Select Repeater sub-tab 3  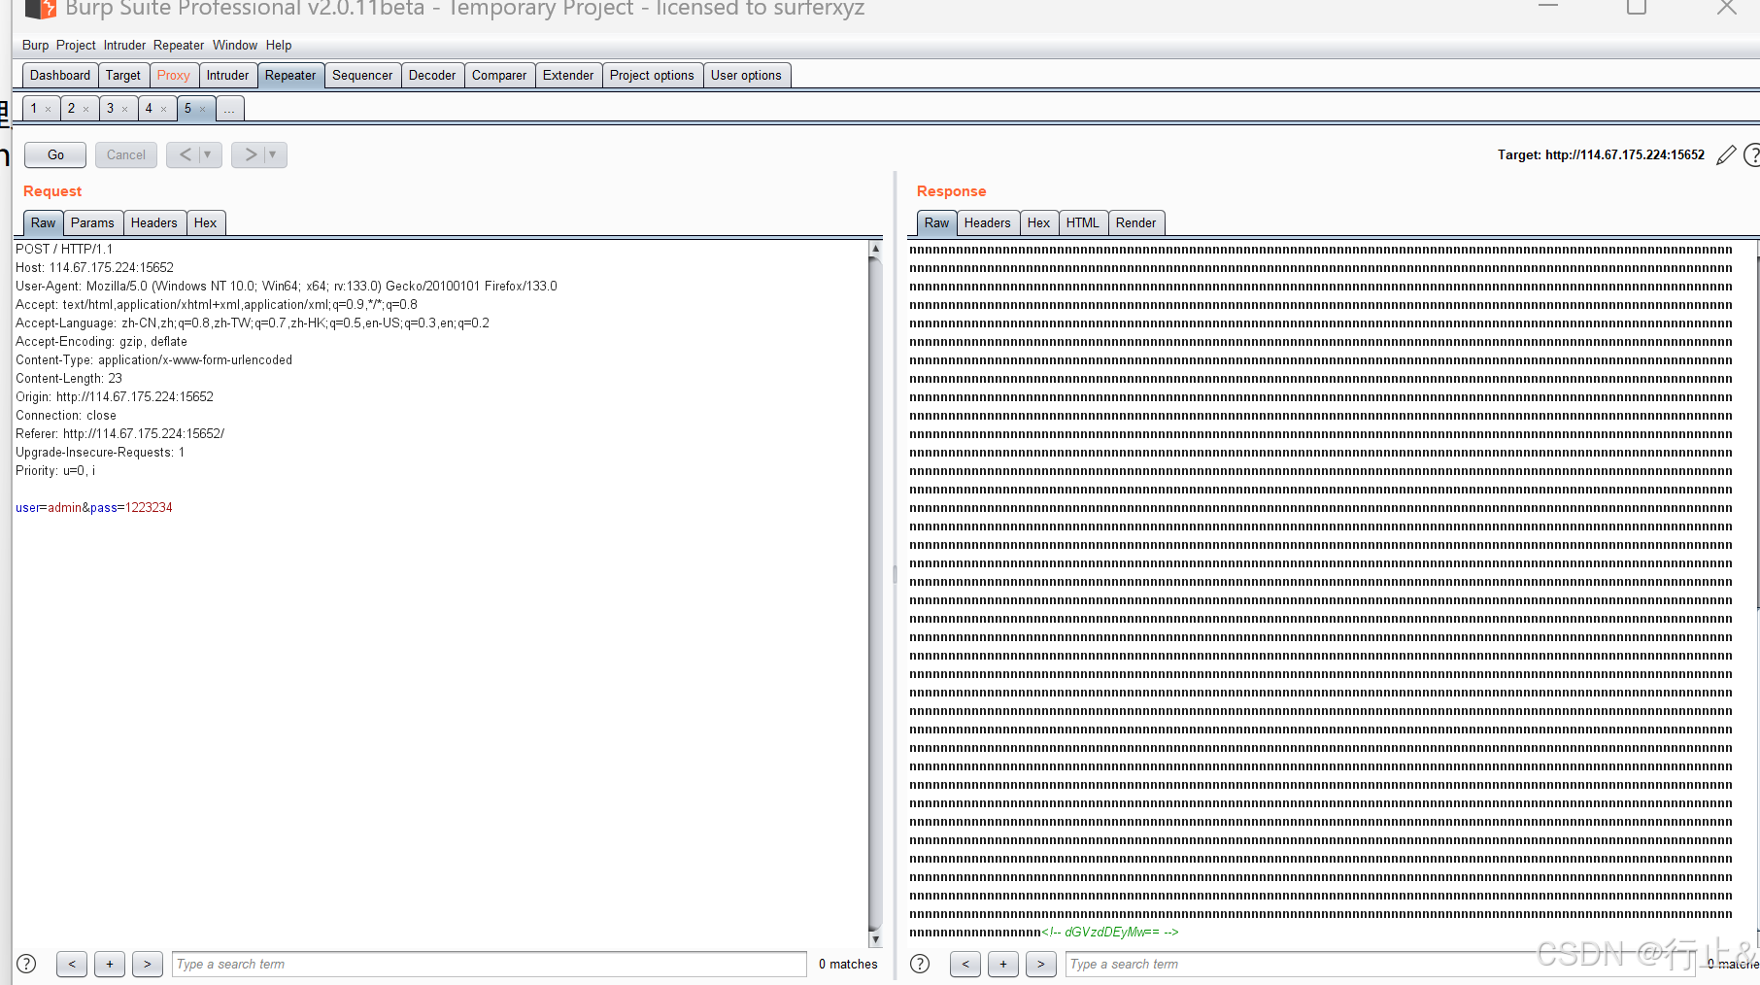tap(111, 108)
